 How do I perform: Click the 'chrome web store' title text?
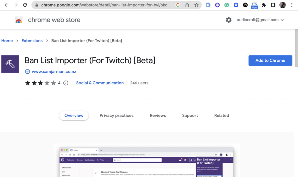pyautogui.click(x=54, y=20)
